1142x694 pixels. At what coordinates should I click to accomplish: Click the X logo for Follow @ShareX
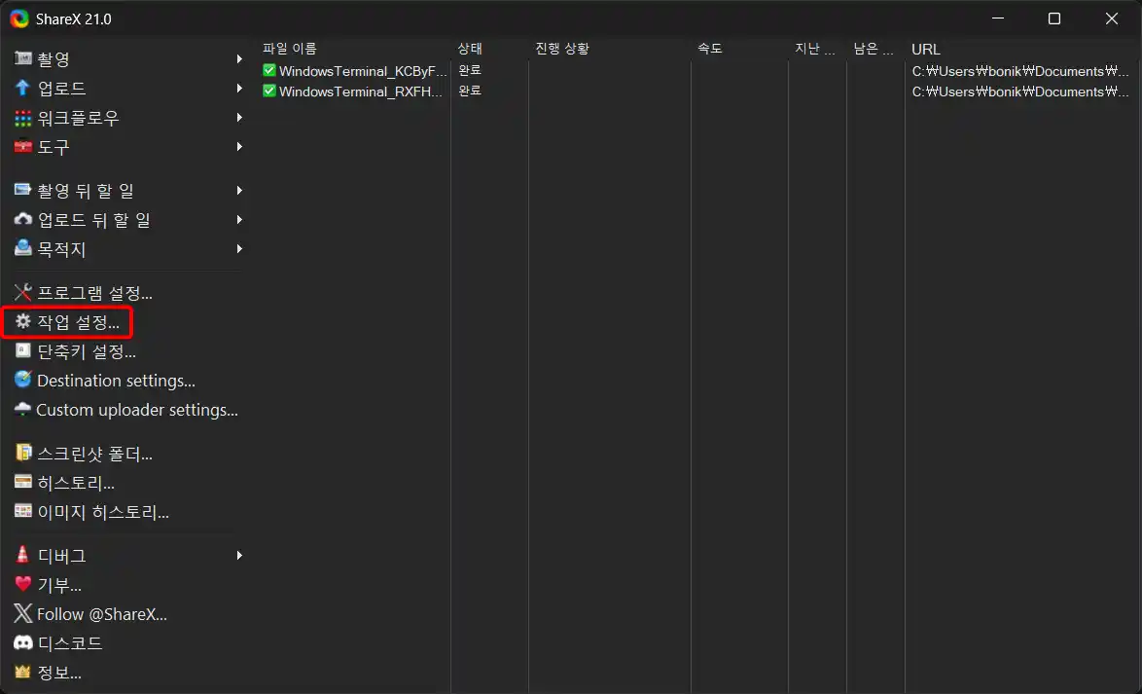click(x=23, y=614)
